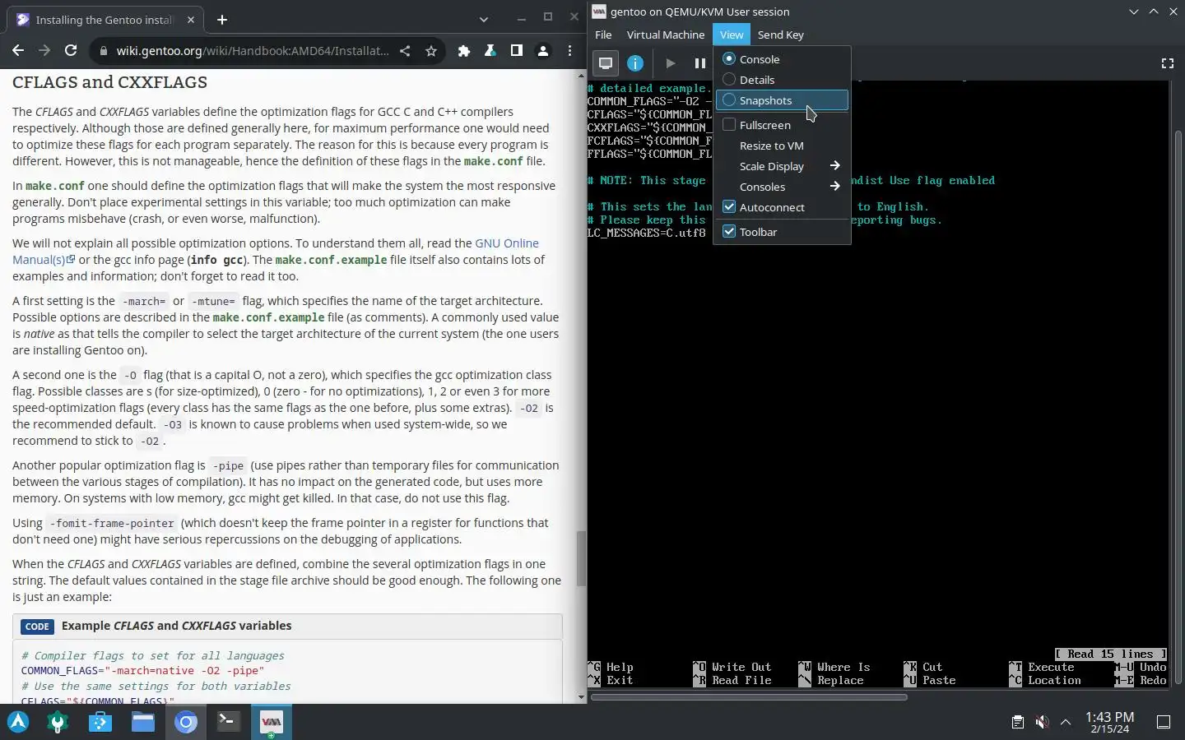Open the clipboard tray icon
This screenshot has height=740, width=1185.
pyautogui.click(x=1018, y=722)
